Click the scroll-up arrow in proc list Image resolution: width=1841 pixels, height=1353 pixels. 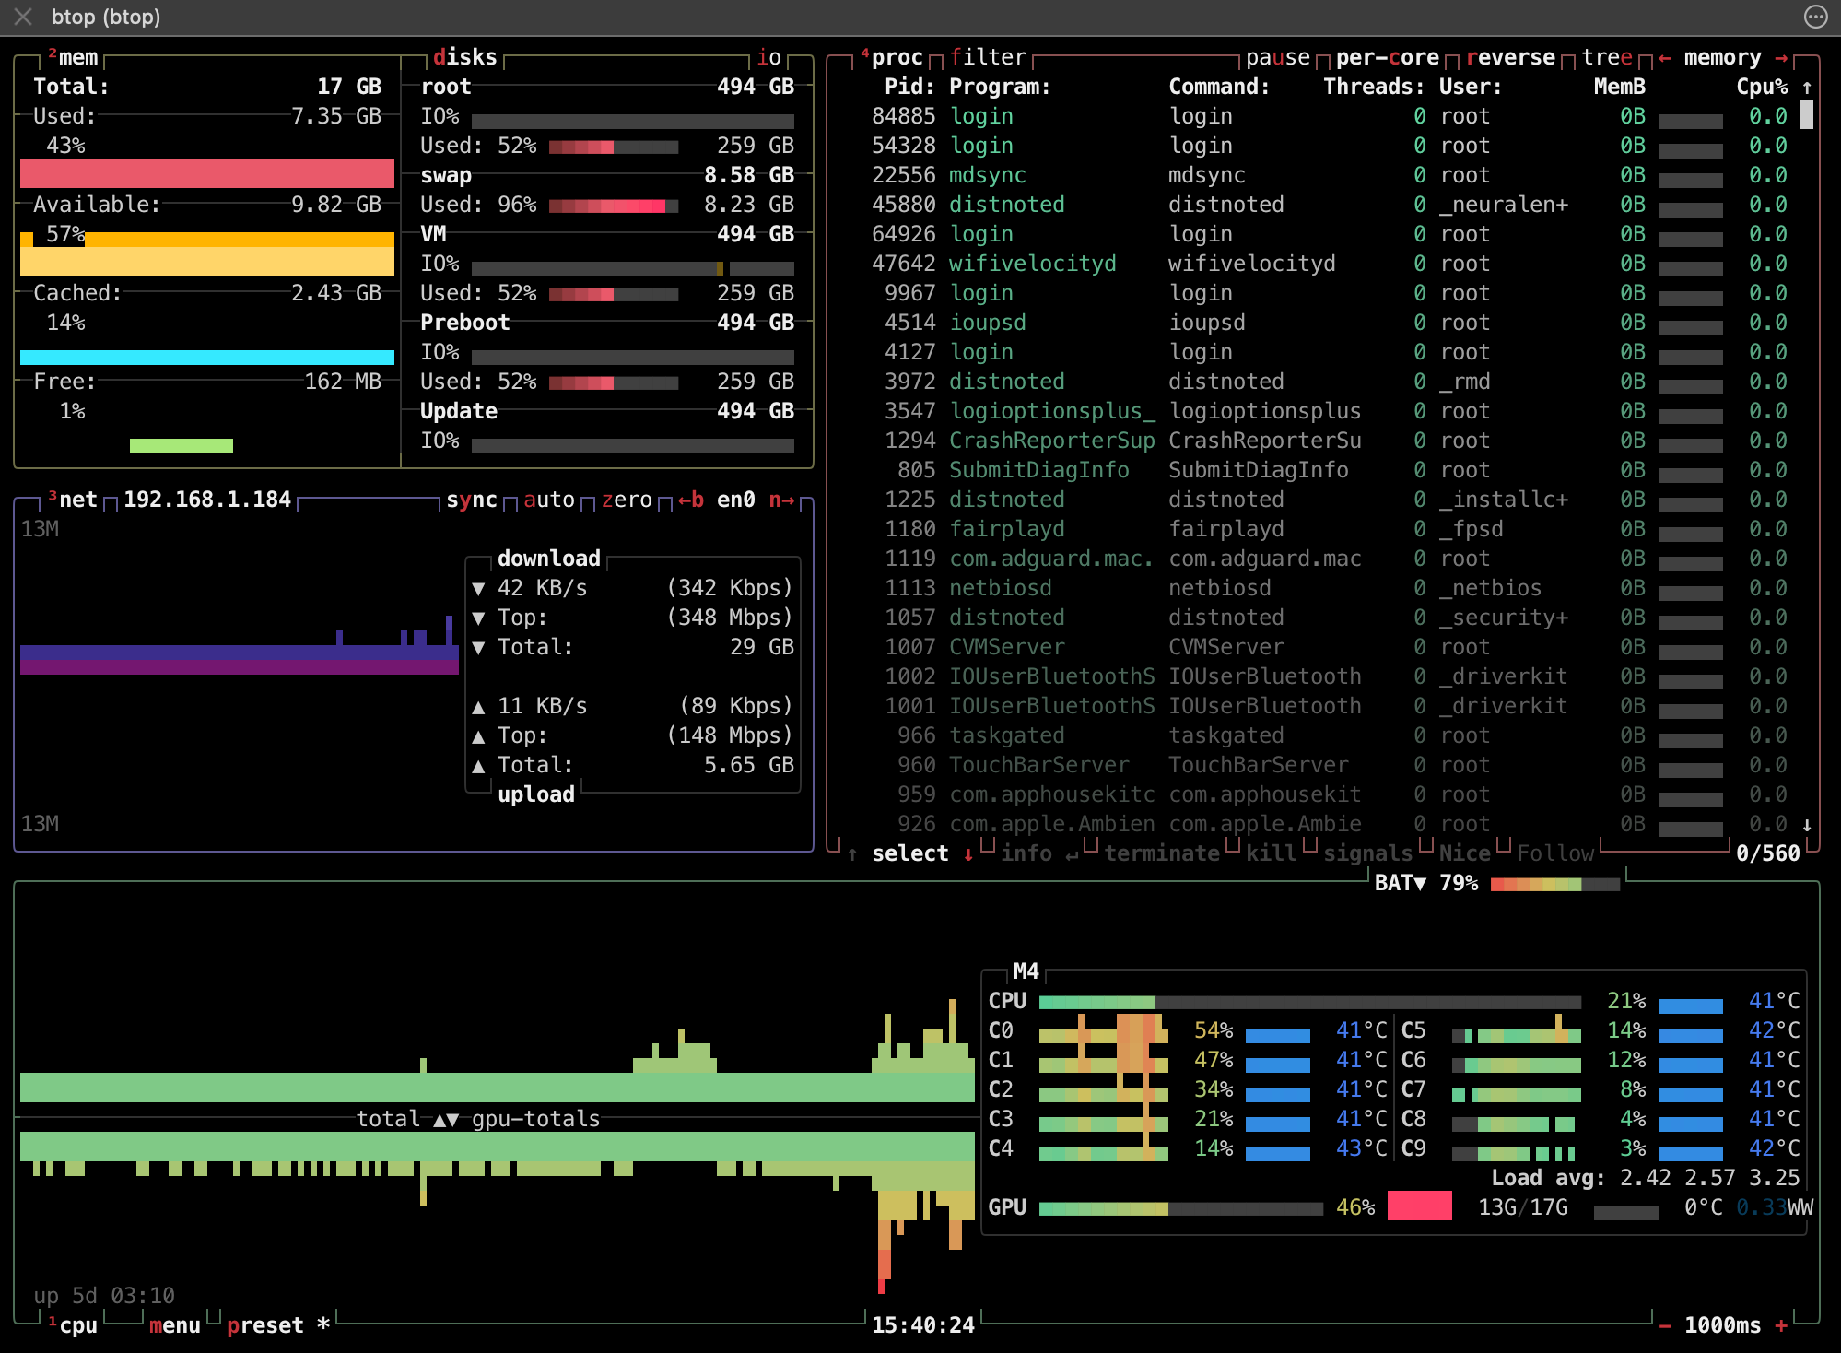point(1807,88)
